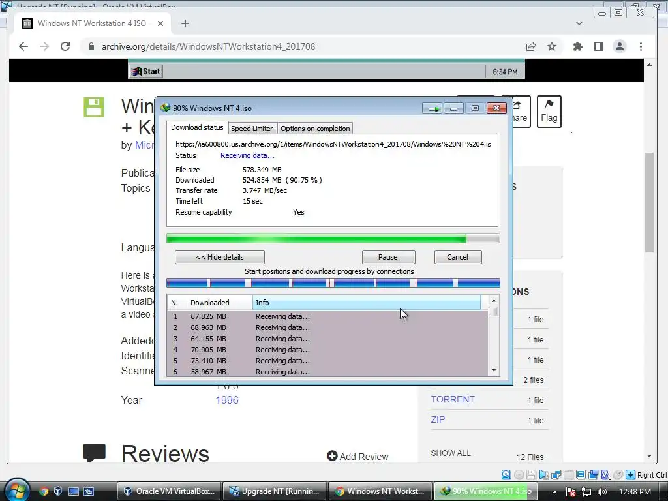668x501 pixels.
Task: Pause the download
Action: point(388,257)
